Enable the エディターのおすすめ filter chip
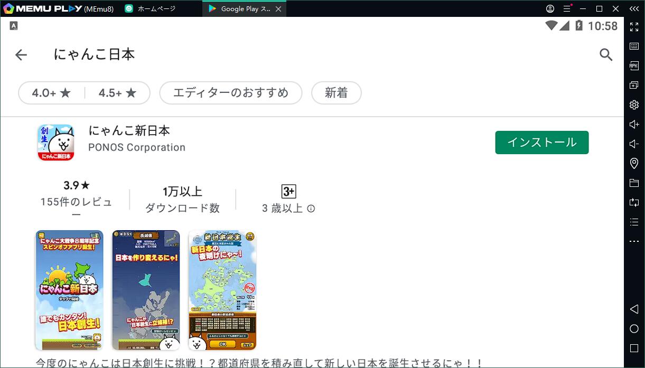Viewport: 645px width, 368px height. pyautogui.click(x=230, y=92)
